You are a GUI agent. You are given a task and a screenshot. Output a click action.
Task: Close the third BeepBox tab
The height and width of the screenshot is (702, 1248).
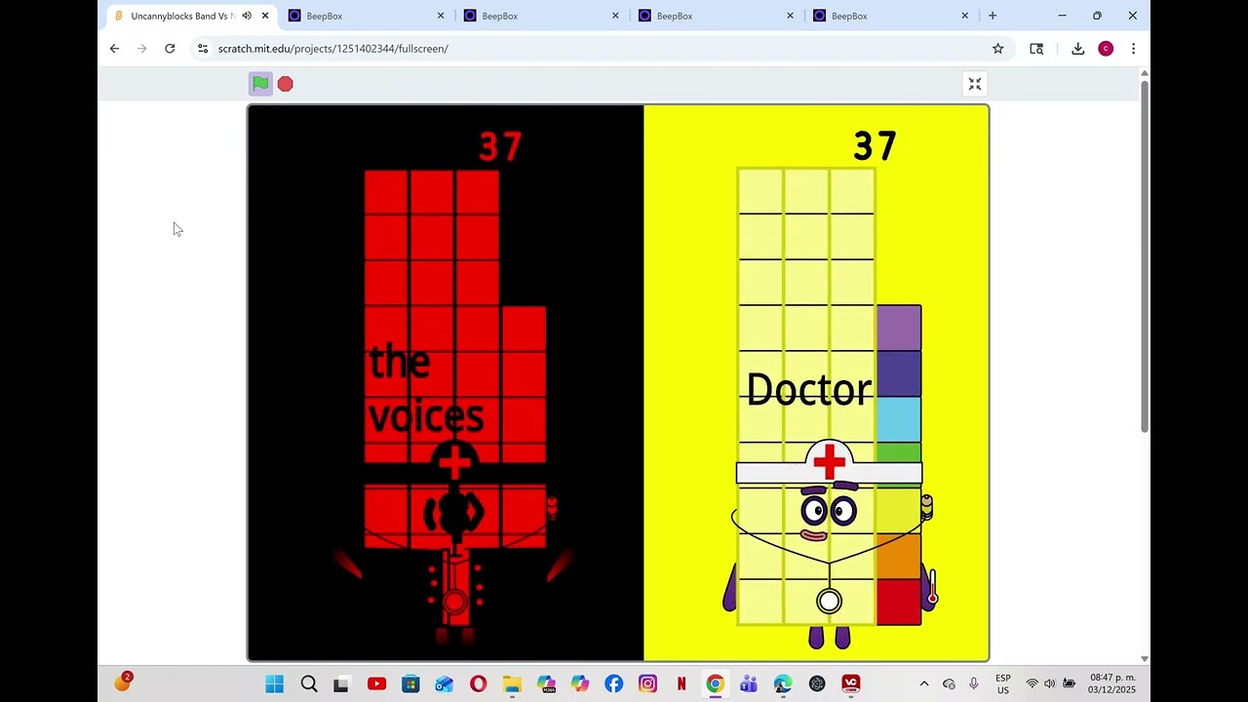[x=790, y=16]
